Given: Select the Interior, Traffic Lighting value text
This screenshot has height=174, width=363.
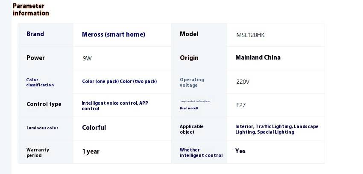Looking at the screenshot, I should pyautogui.click(x=277, y=129).
